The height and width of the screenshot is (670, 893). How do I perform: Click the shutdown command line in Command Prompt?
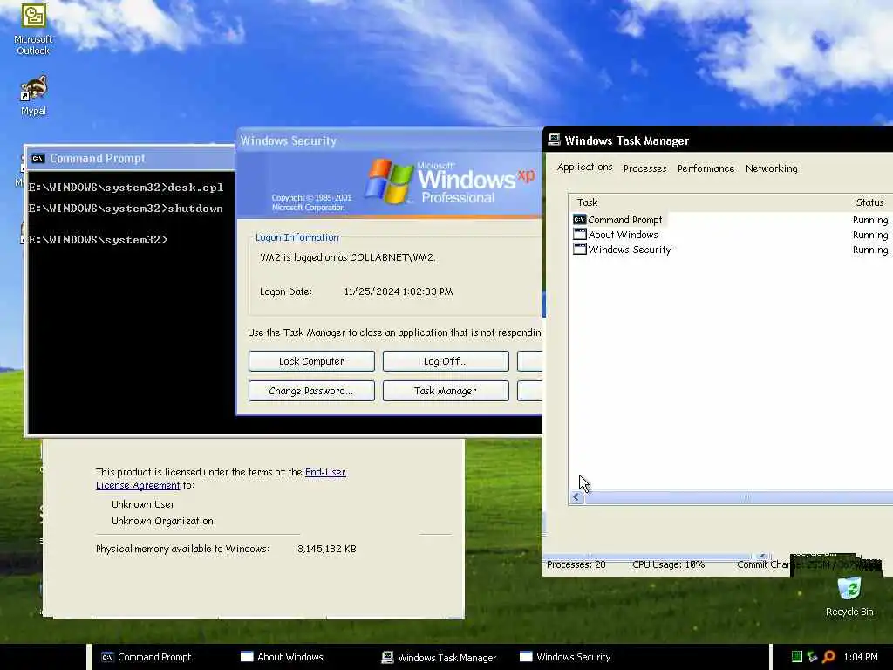(x=126, y=209)
